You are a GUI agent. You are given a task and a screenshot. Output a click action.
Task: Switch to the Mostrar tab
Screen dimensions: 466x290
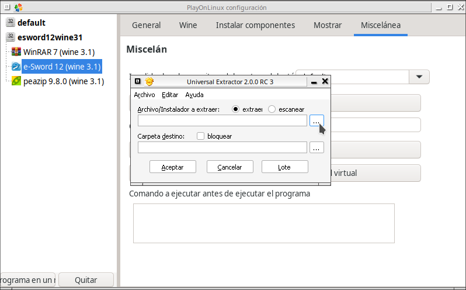tap(328, 25)
